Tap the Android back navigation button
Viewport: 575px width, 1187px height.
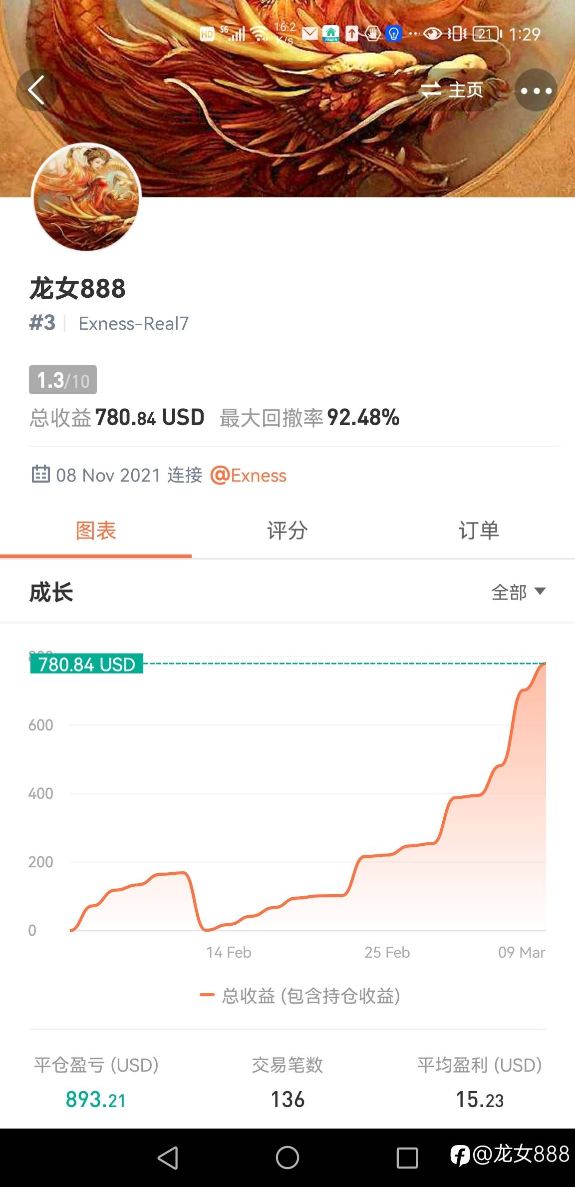168,1158
